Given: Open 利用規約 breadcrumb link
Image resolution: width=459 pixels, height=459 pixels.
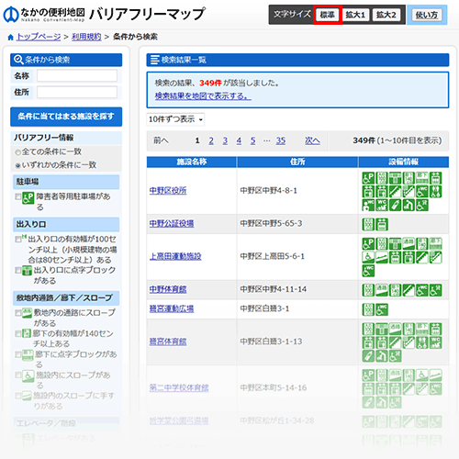Looking at the screenshot, I should click(86, 37).
